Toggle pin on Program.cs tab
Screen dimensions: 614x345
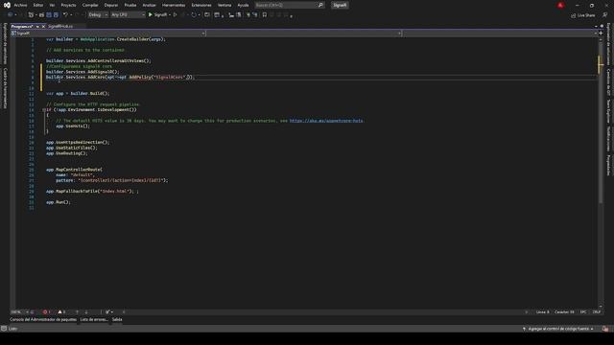tap(37, 26)
